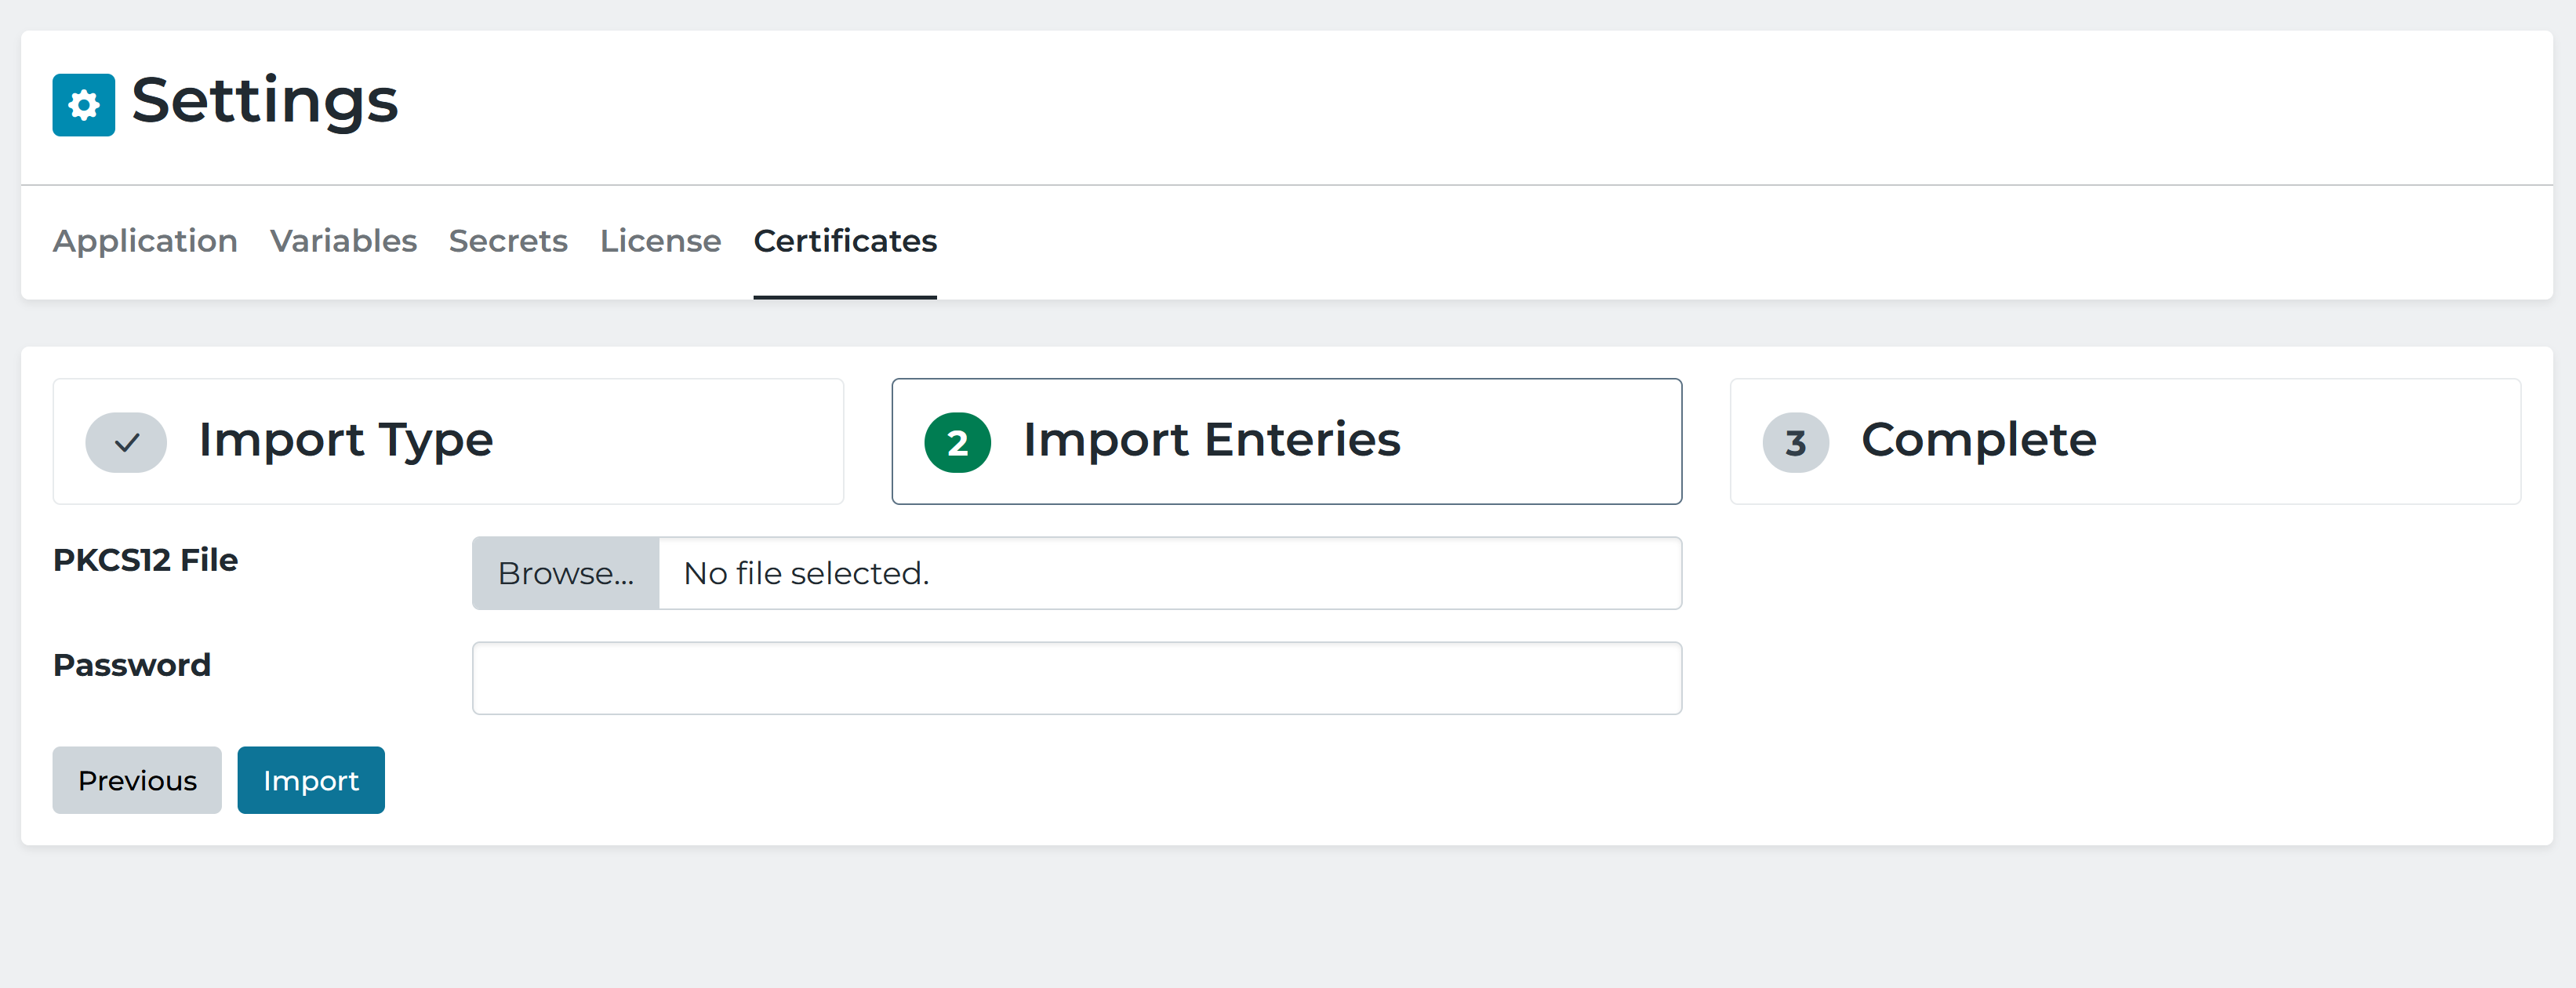Click the checkmark icon on Import Type step
2576x988 pixels.
[126, 442]
